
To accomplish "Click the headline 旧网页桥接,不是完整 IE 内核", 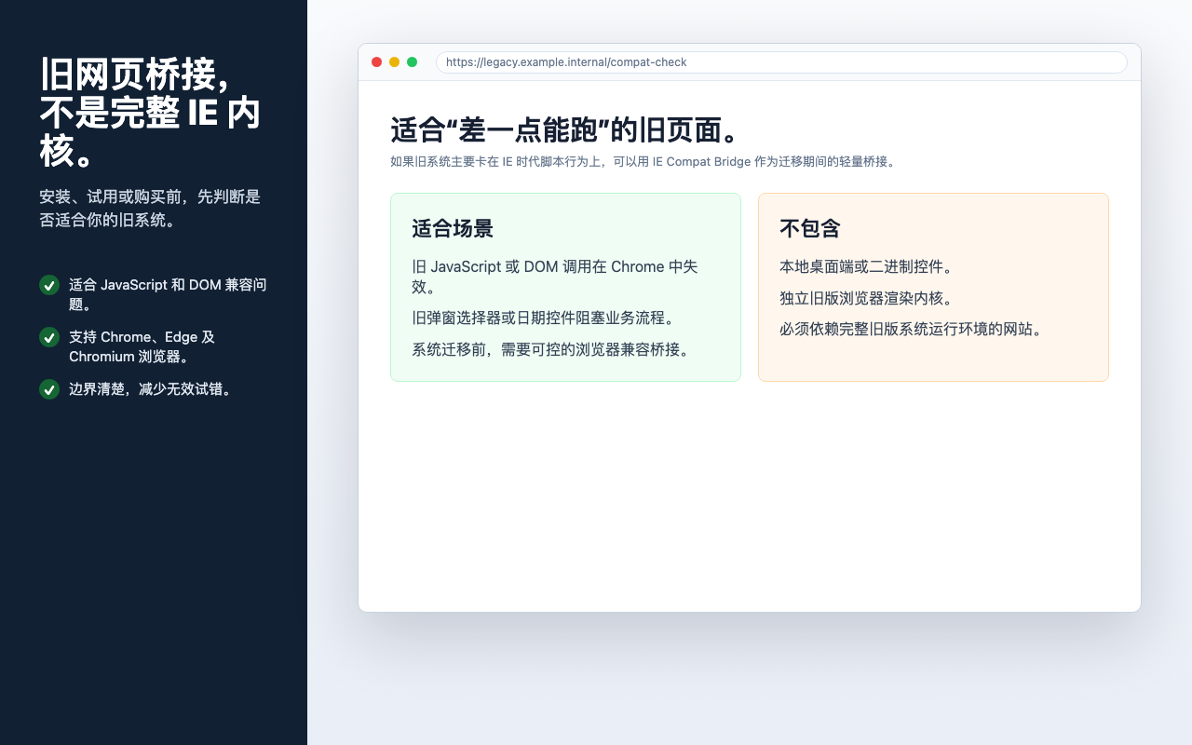I will pos(150,112).
